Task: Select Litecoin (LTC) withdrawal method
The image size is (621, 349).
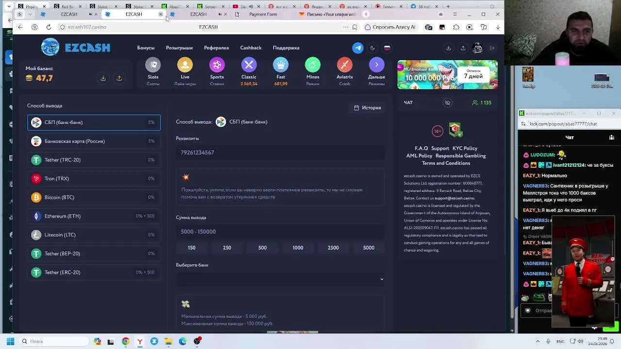Action: (x=94, y=235)
